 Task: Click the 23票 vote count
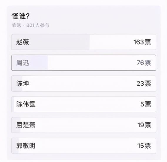pyautogui.click(x=144, y=83)
